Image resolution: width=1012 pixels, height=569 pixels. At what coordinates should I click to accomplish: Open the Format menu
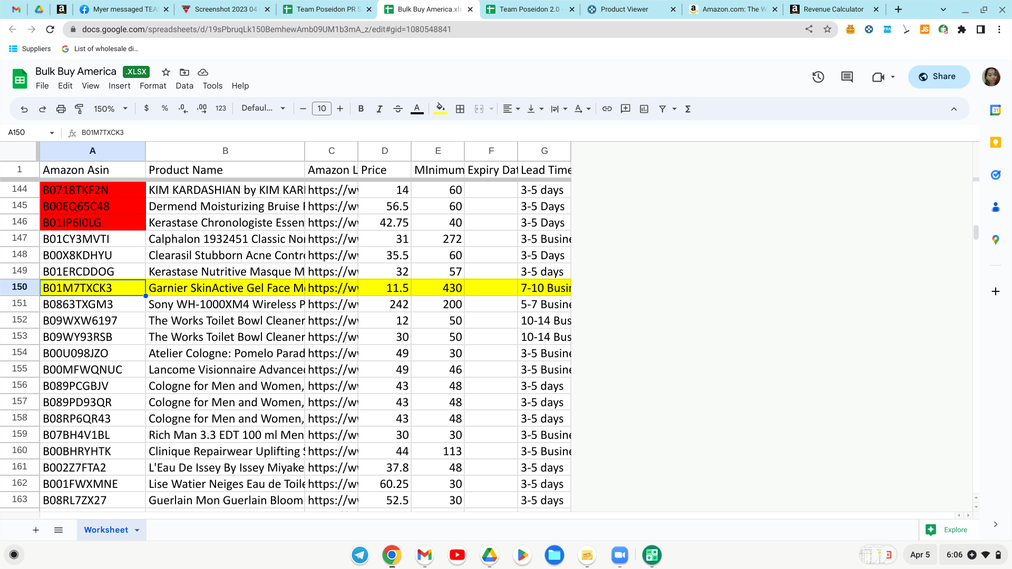point(153,86)
